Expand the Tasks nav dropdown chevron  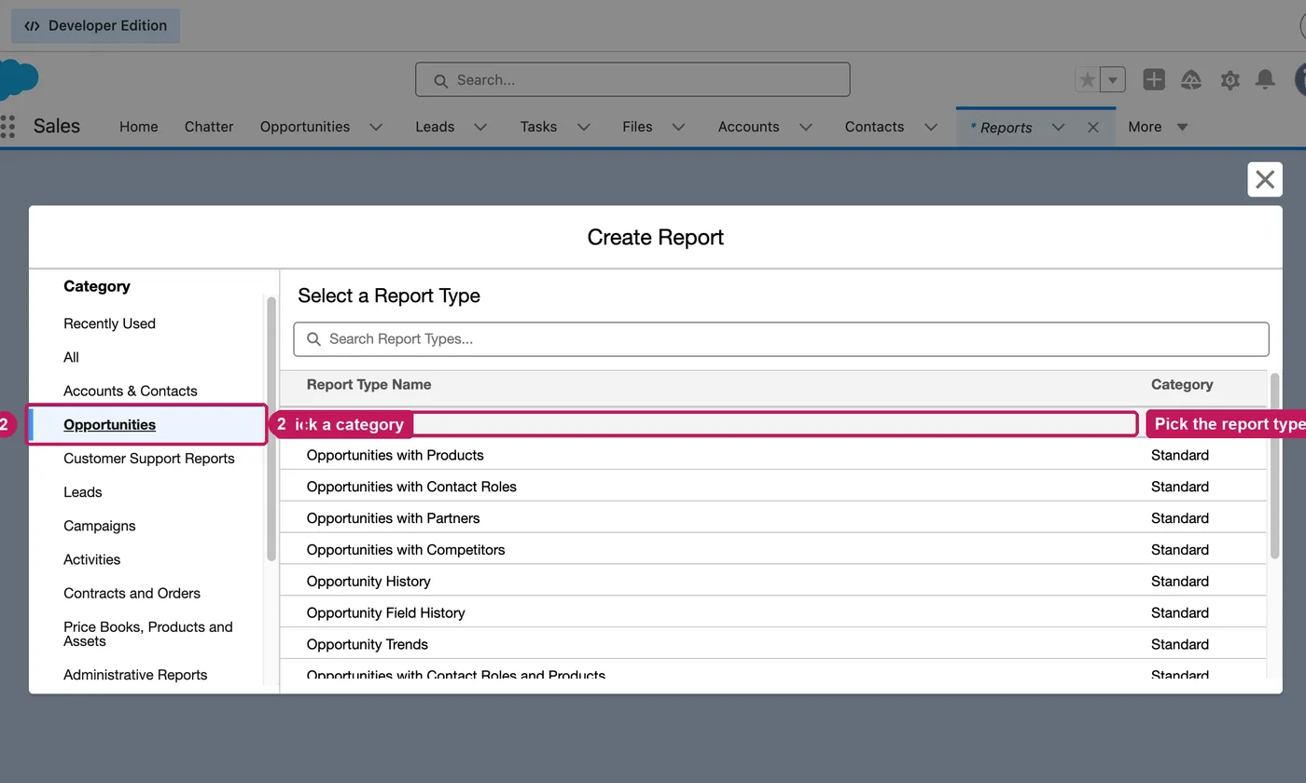coord(583,127)
